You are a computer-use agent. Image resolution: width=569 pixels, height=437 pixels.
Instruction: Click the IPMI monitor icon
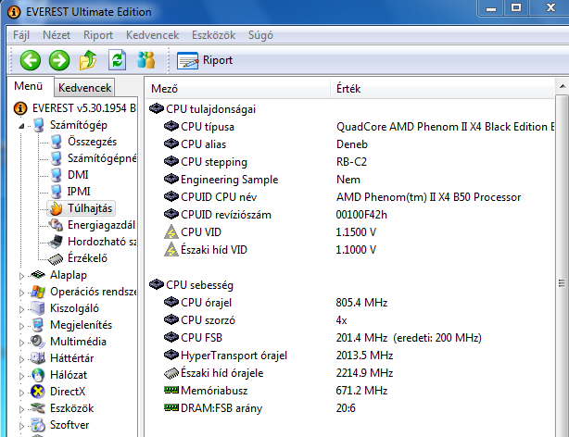coord(57,192)
